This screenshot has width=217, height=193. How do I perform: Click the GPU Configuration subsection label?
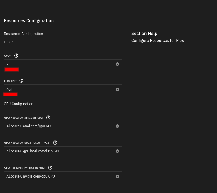[19, 104]
